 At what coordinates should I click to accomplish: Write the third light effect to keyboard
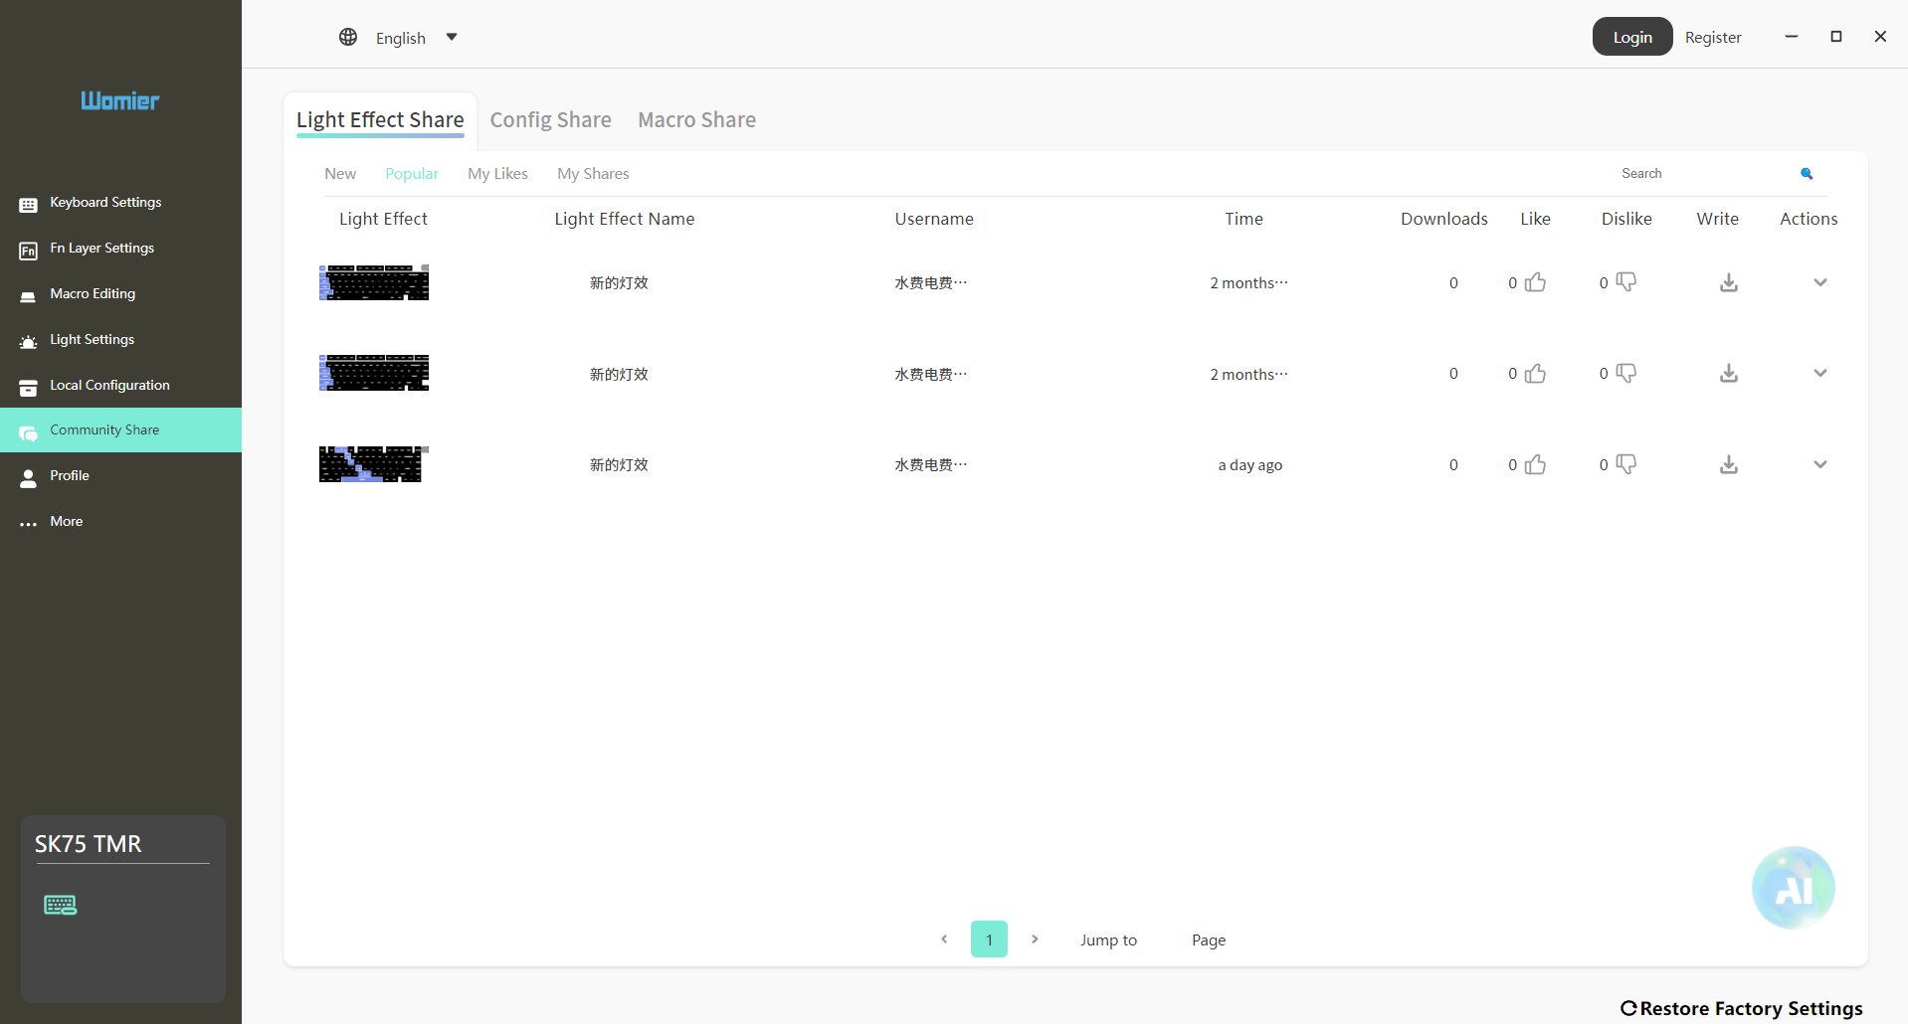click(1729, 465)
